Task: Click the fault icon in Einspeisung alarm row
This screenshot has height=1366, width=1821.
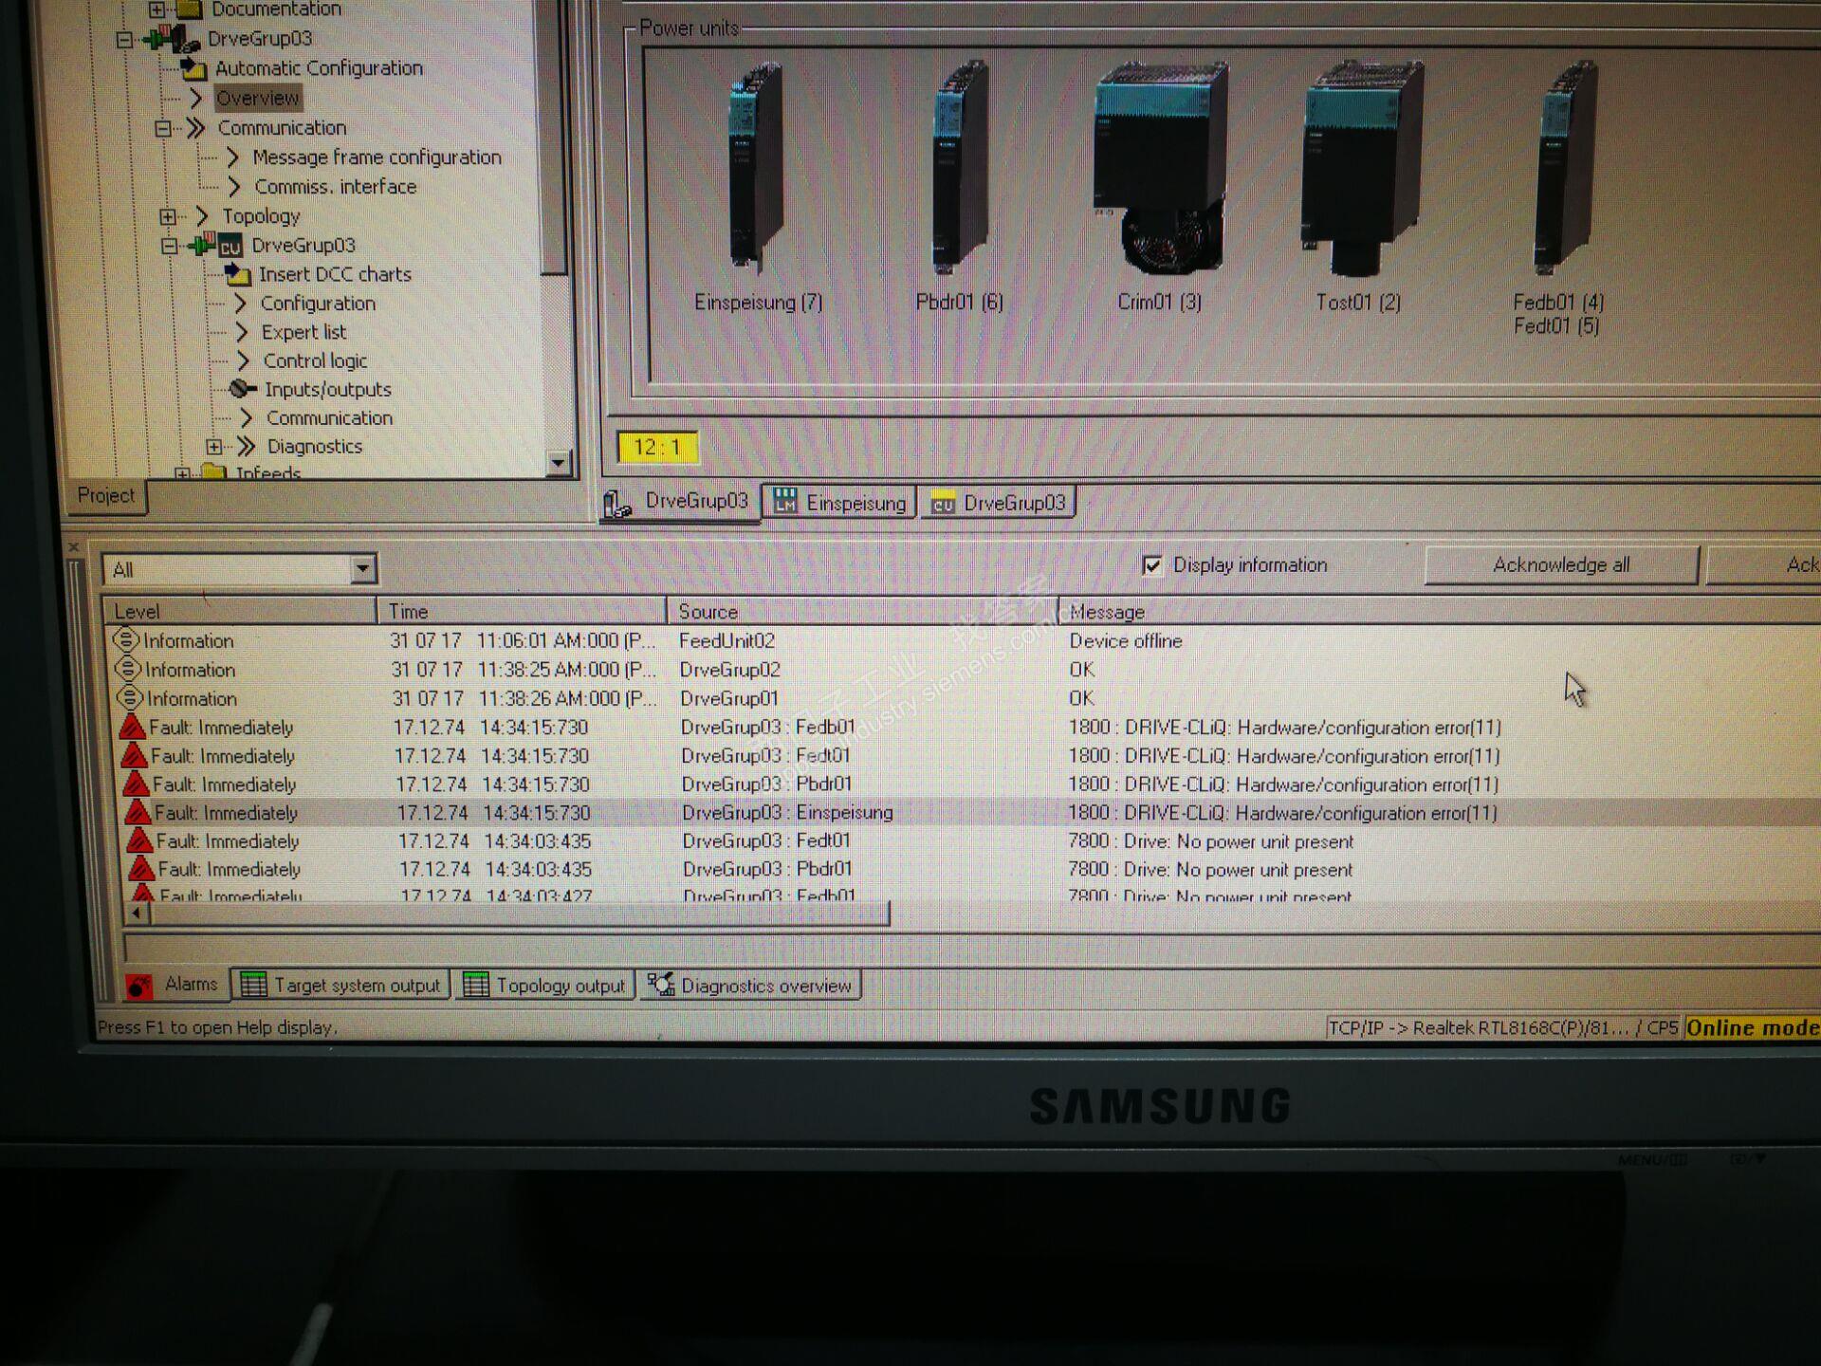Action: (138, 813)
